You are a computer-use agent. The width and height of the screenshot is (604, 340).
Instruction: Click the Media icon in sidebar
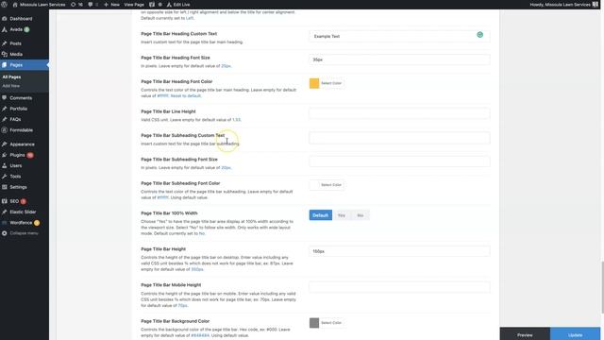coord(4,55)
